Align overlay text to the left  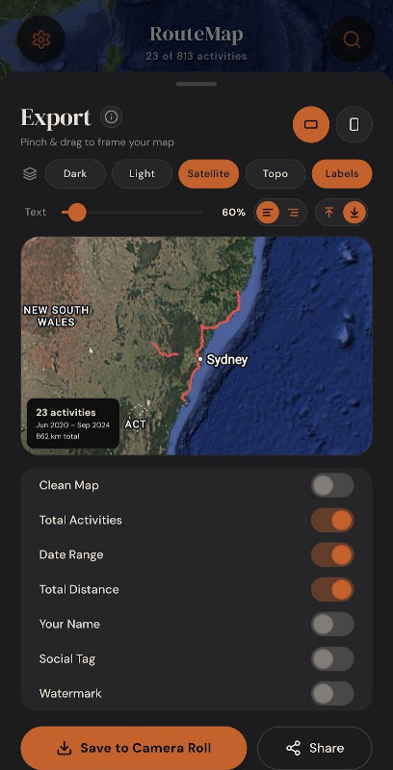tap(268, 213)
